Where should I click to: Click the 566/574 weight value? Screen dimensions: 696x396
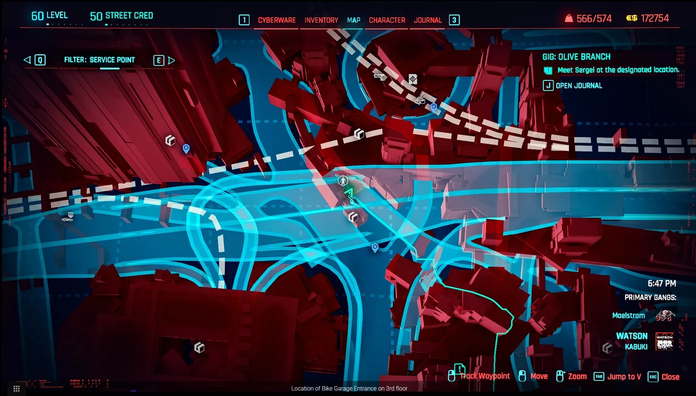[594, 18]
